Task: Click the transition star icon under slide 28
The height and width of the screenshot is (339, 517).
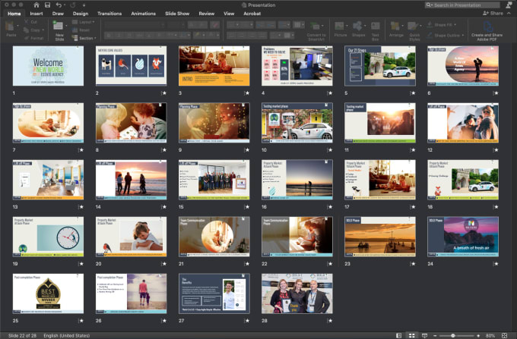Action: [330, 321]
